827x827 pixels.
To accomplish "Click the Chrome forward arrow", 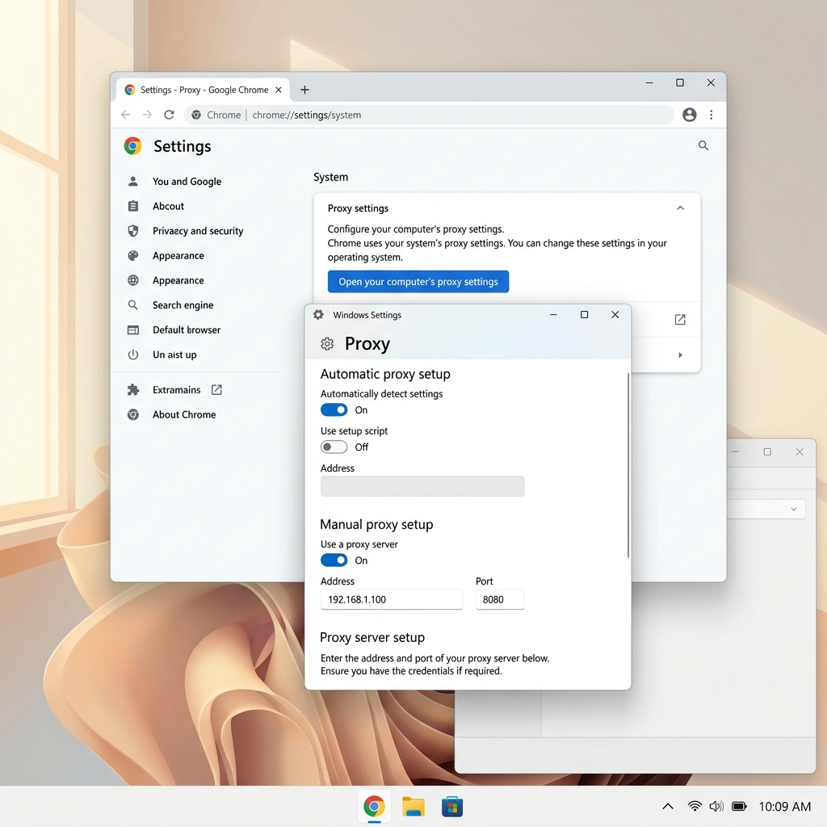I will coord(147,115).
